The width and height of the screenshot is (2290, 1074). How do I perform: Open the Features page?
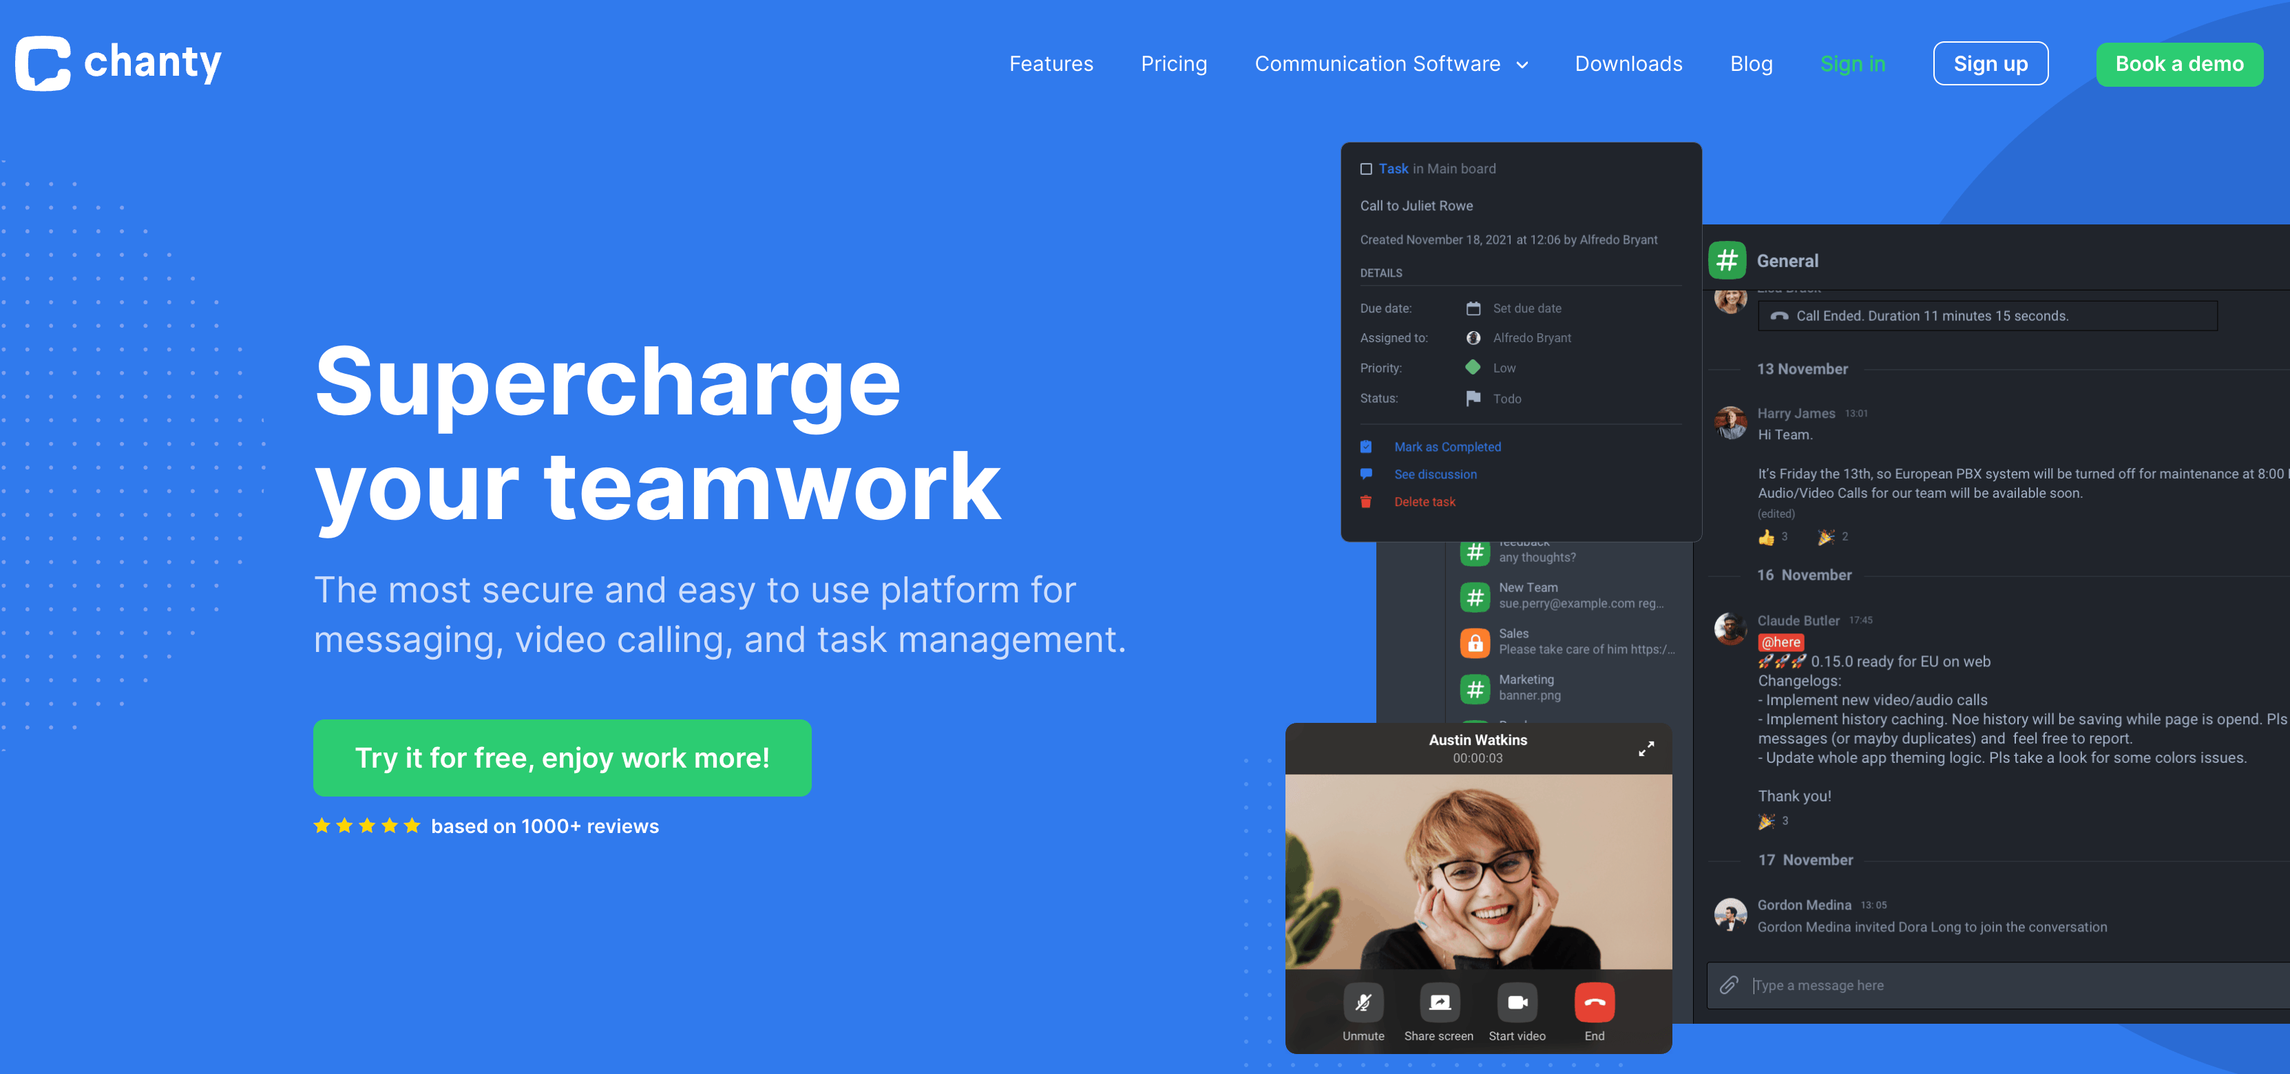(x=1051, y=64)
